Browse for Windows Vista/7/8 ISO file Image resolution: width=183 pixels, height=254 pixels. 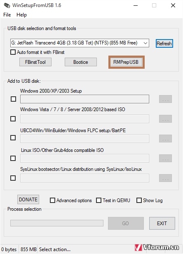pos(165,119)
